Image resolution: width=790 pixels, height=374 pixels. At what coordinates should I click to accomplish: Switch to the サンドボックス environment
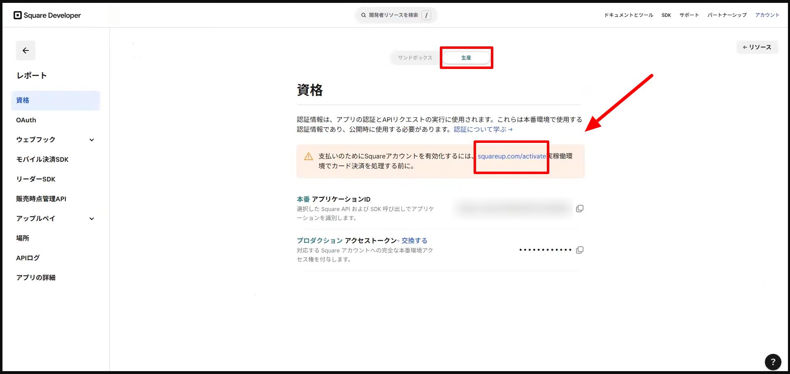[415, 58]
